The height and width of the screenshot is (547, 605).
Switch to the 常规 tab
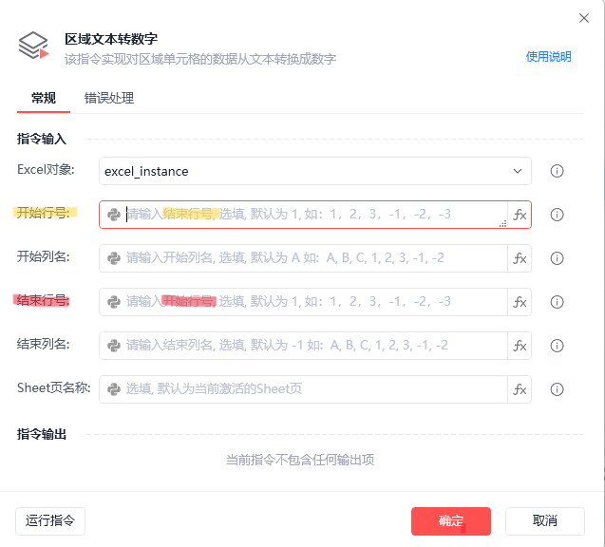[x=44, y=98]
